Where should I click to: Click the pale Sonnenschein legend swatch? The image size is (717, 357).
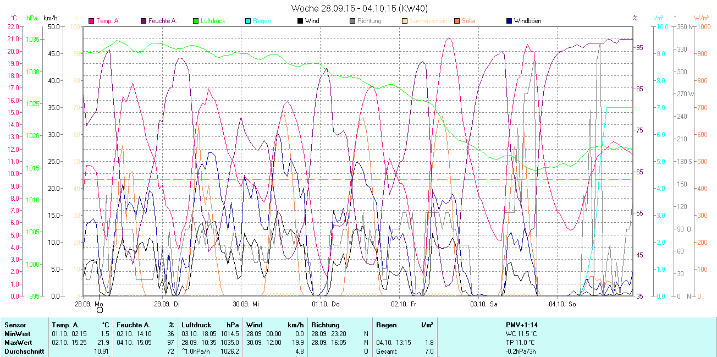[404, 21]
